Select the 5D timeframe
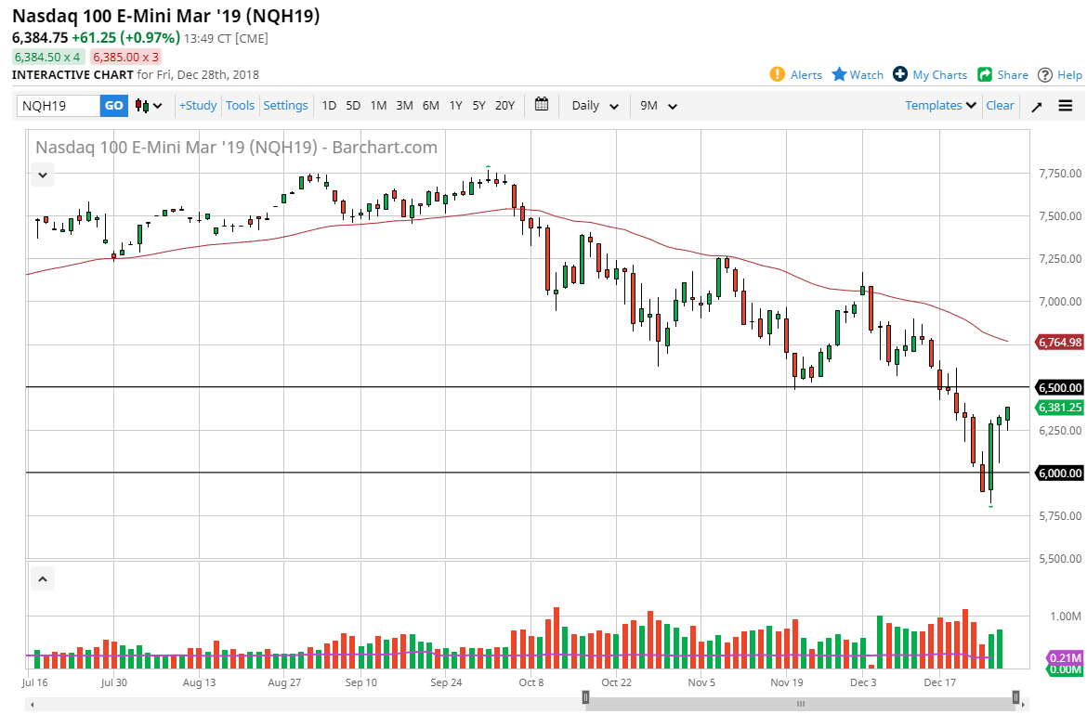 [353, 105]
